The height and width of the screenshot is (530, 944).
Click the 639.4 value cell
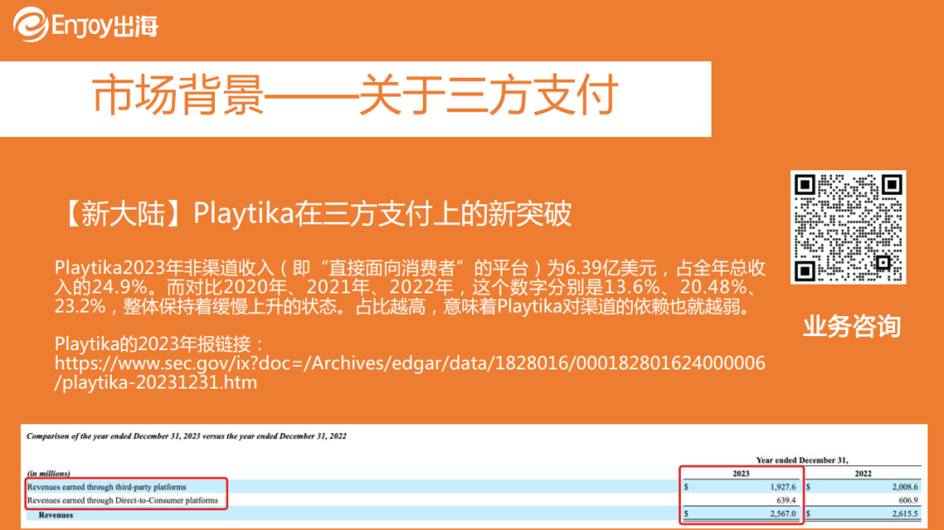coord(786,500)
